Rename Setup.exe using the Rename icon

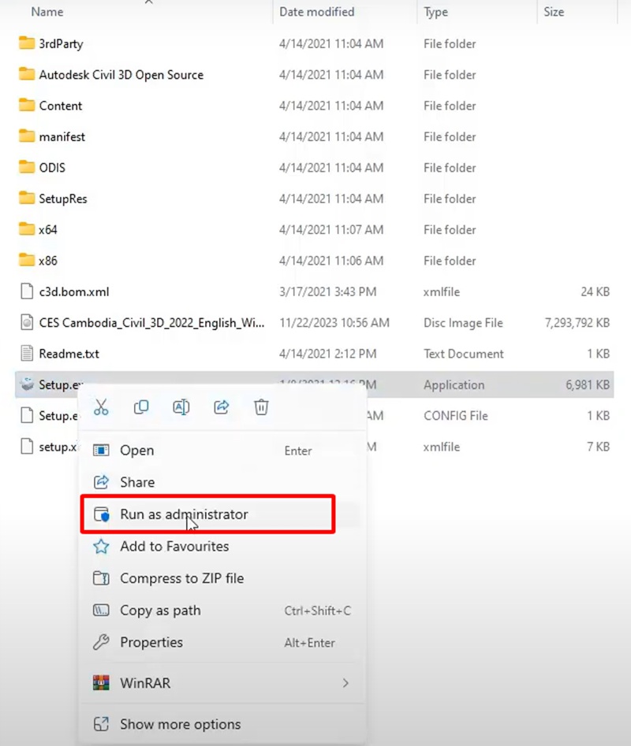pyautogui.click(x=181, y=407)
